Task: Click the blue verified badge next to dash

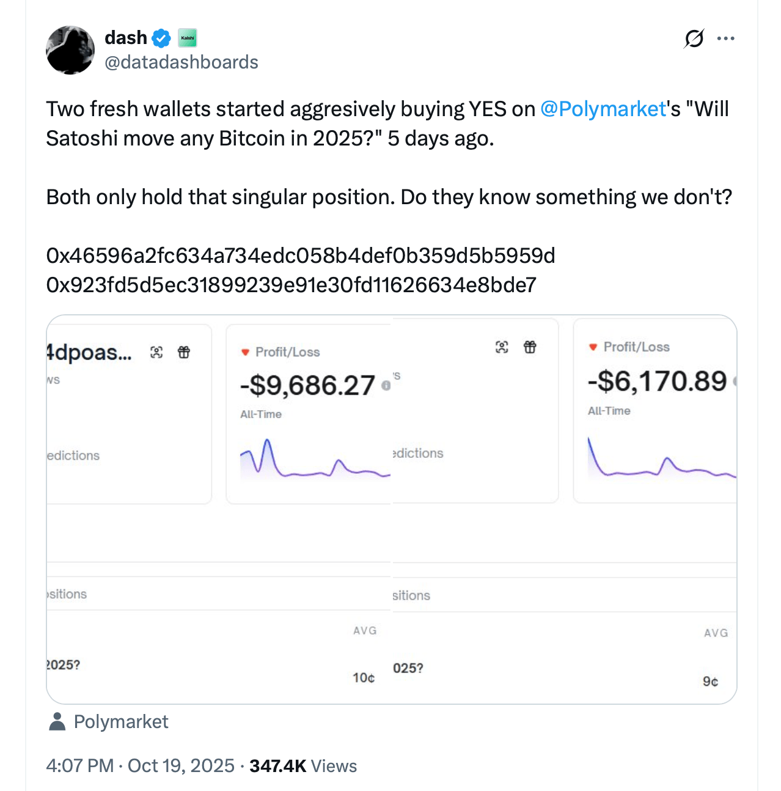Action: [160, 37]
